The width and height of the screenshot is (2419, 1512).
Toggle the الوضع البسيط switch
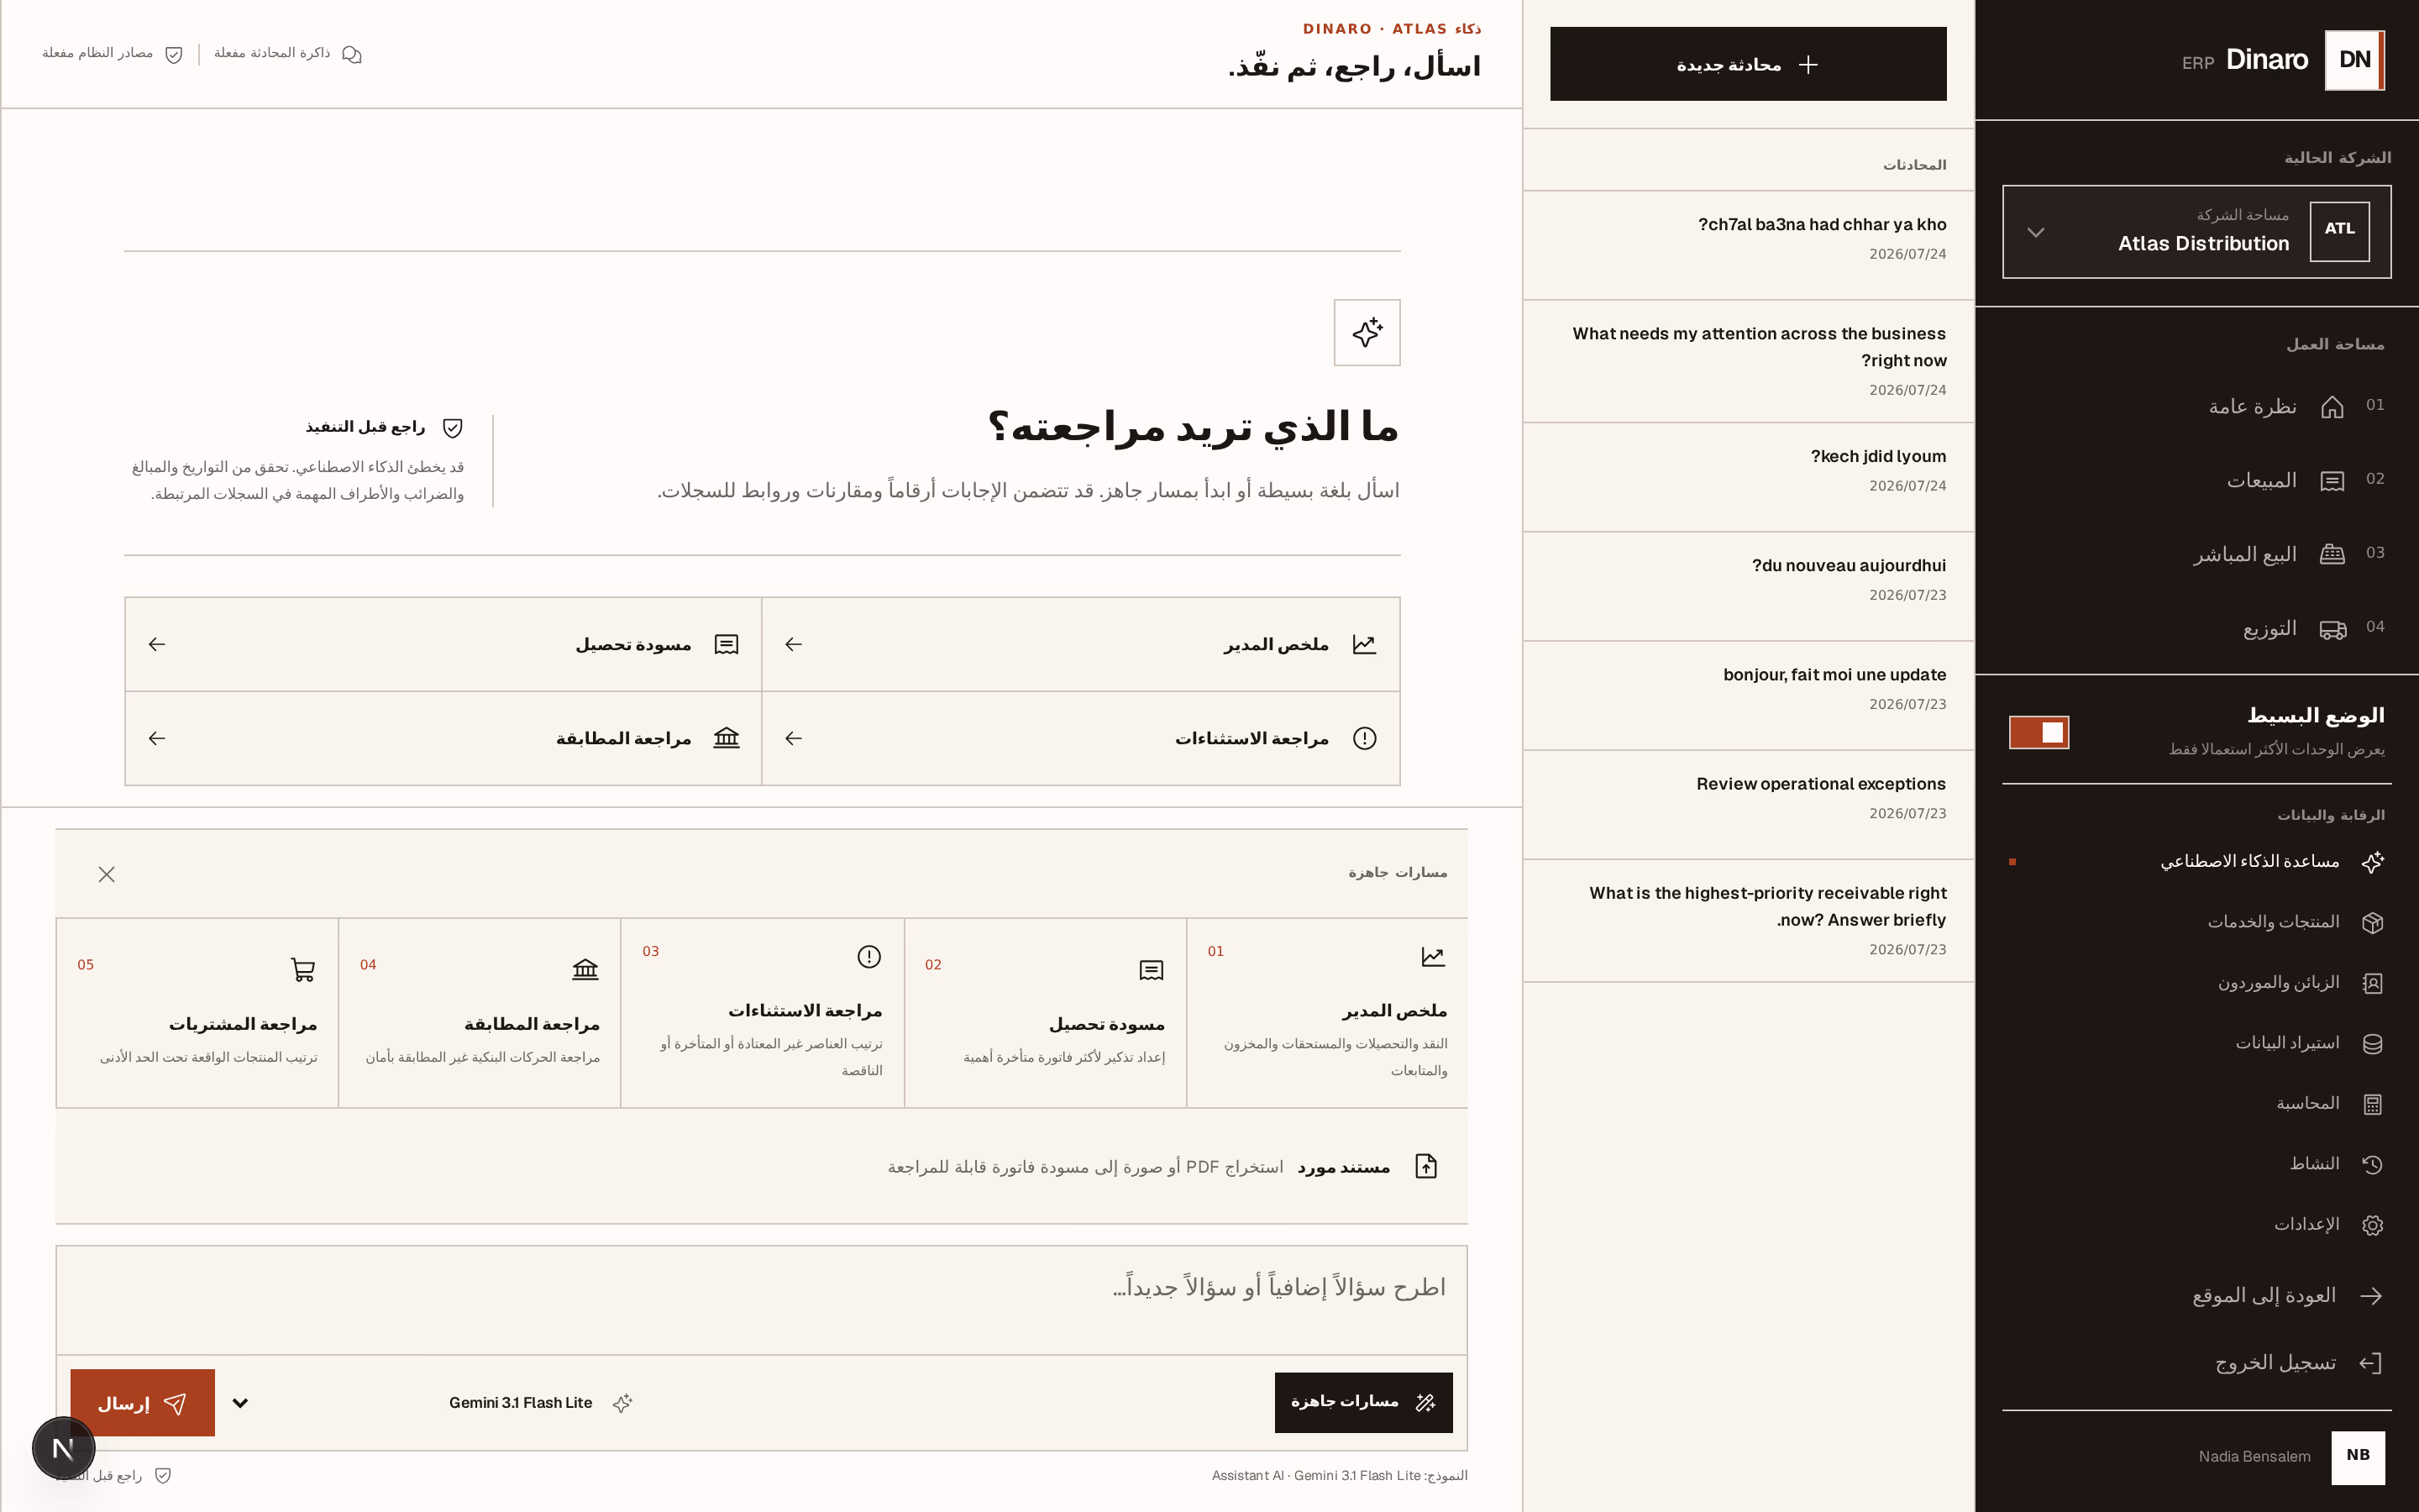[2039, 732]
